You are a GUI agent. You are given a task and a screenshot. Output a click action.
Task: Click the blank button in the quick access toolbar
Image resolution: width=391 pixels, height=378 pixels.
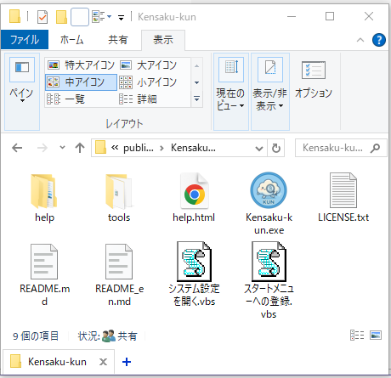[x=80, y=17]
